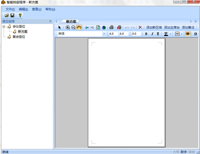Click 添加新区域 button
The width and height of the screenshot is (200, 154).
point(154,27)
